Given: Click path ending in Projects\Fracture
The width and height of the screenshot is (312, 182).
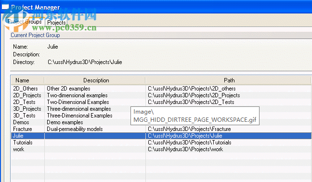Looking at the screenshot, I should 189,129.
